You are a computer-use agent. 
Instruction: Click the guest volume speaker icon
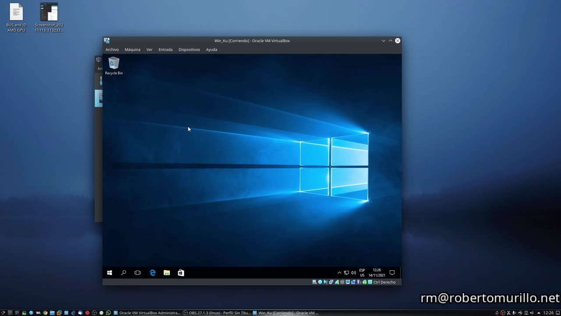click(x=353, y=273)
